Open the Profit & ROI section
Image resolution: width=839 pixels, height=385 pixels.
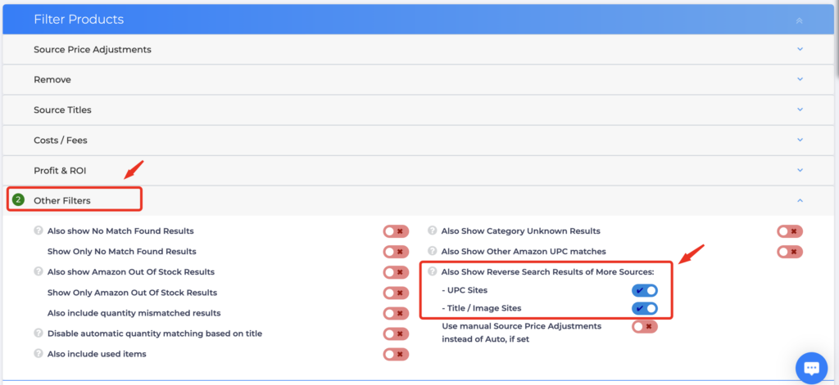(419, 171)
